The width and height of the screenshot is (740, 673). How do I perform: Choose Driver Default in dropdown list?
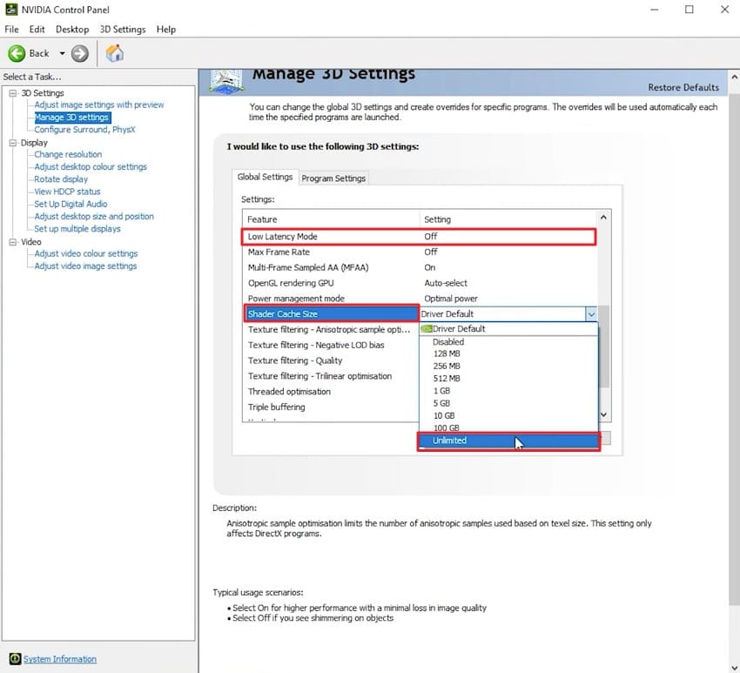pos(508,329)
